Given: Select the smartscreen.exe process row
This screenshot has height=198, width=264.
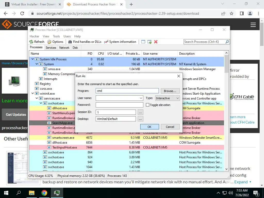Looking at the screenshot, I should 126,138.
